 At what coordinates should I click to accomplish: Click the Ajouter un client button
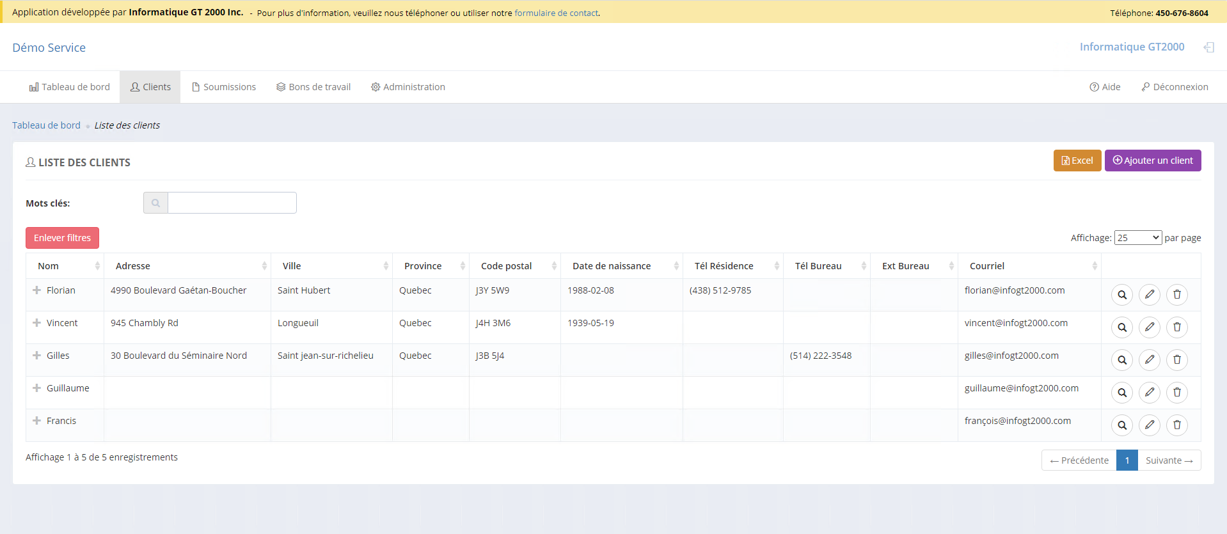pyautogui.click(x=1152, y=161)
